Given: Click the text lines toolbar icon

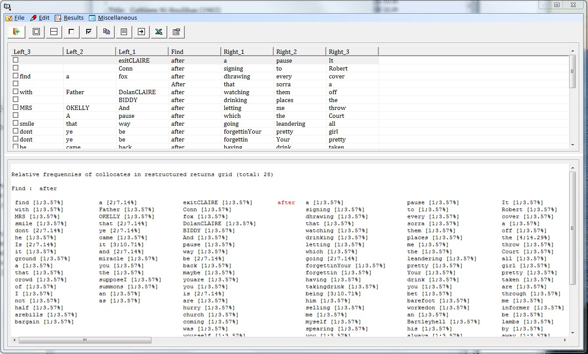Looking at the screenshot, I should point(124,32).
